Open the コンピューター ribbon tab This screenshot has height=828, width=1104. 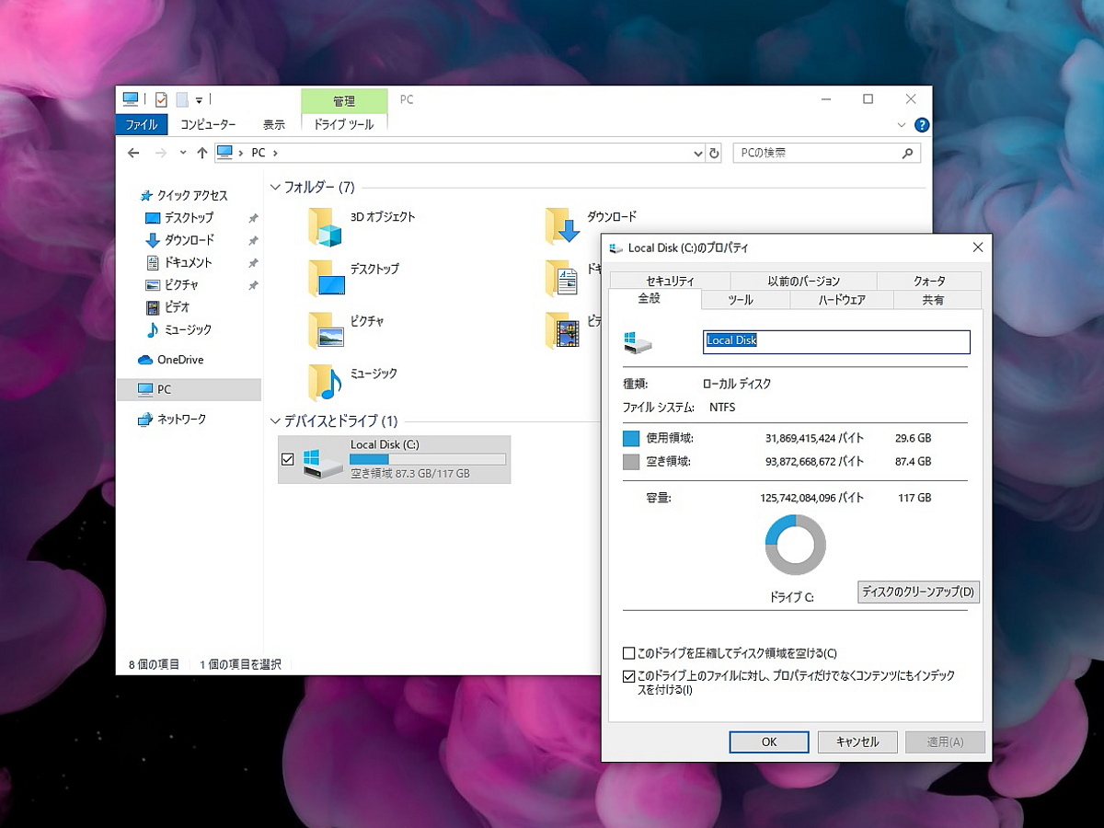(208, 124)
